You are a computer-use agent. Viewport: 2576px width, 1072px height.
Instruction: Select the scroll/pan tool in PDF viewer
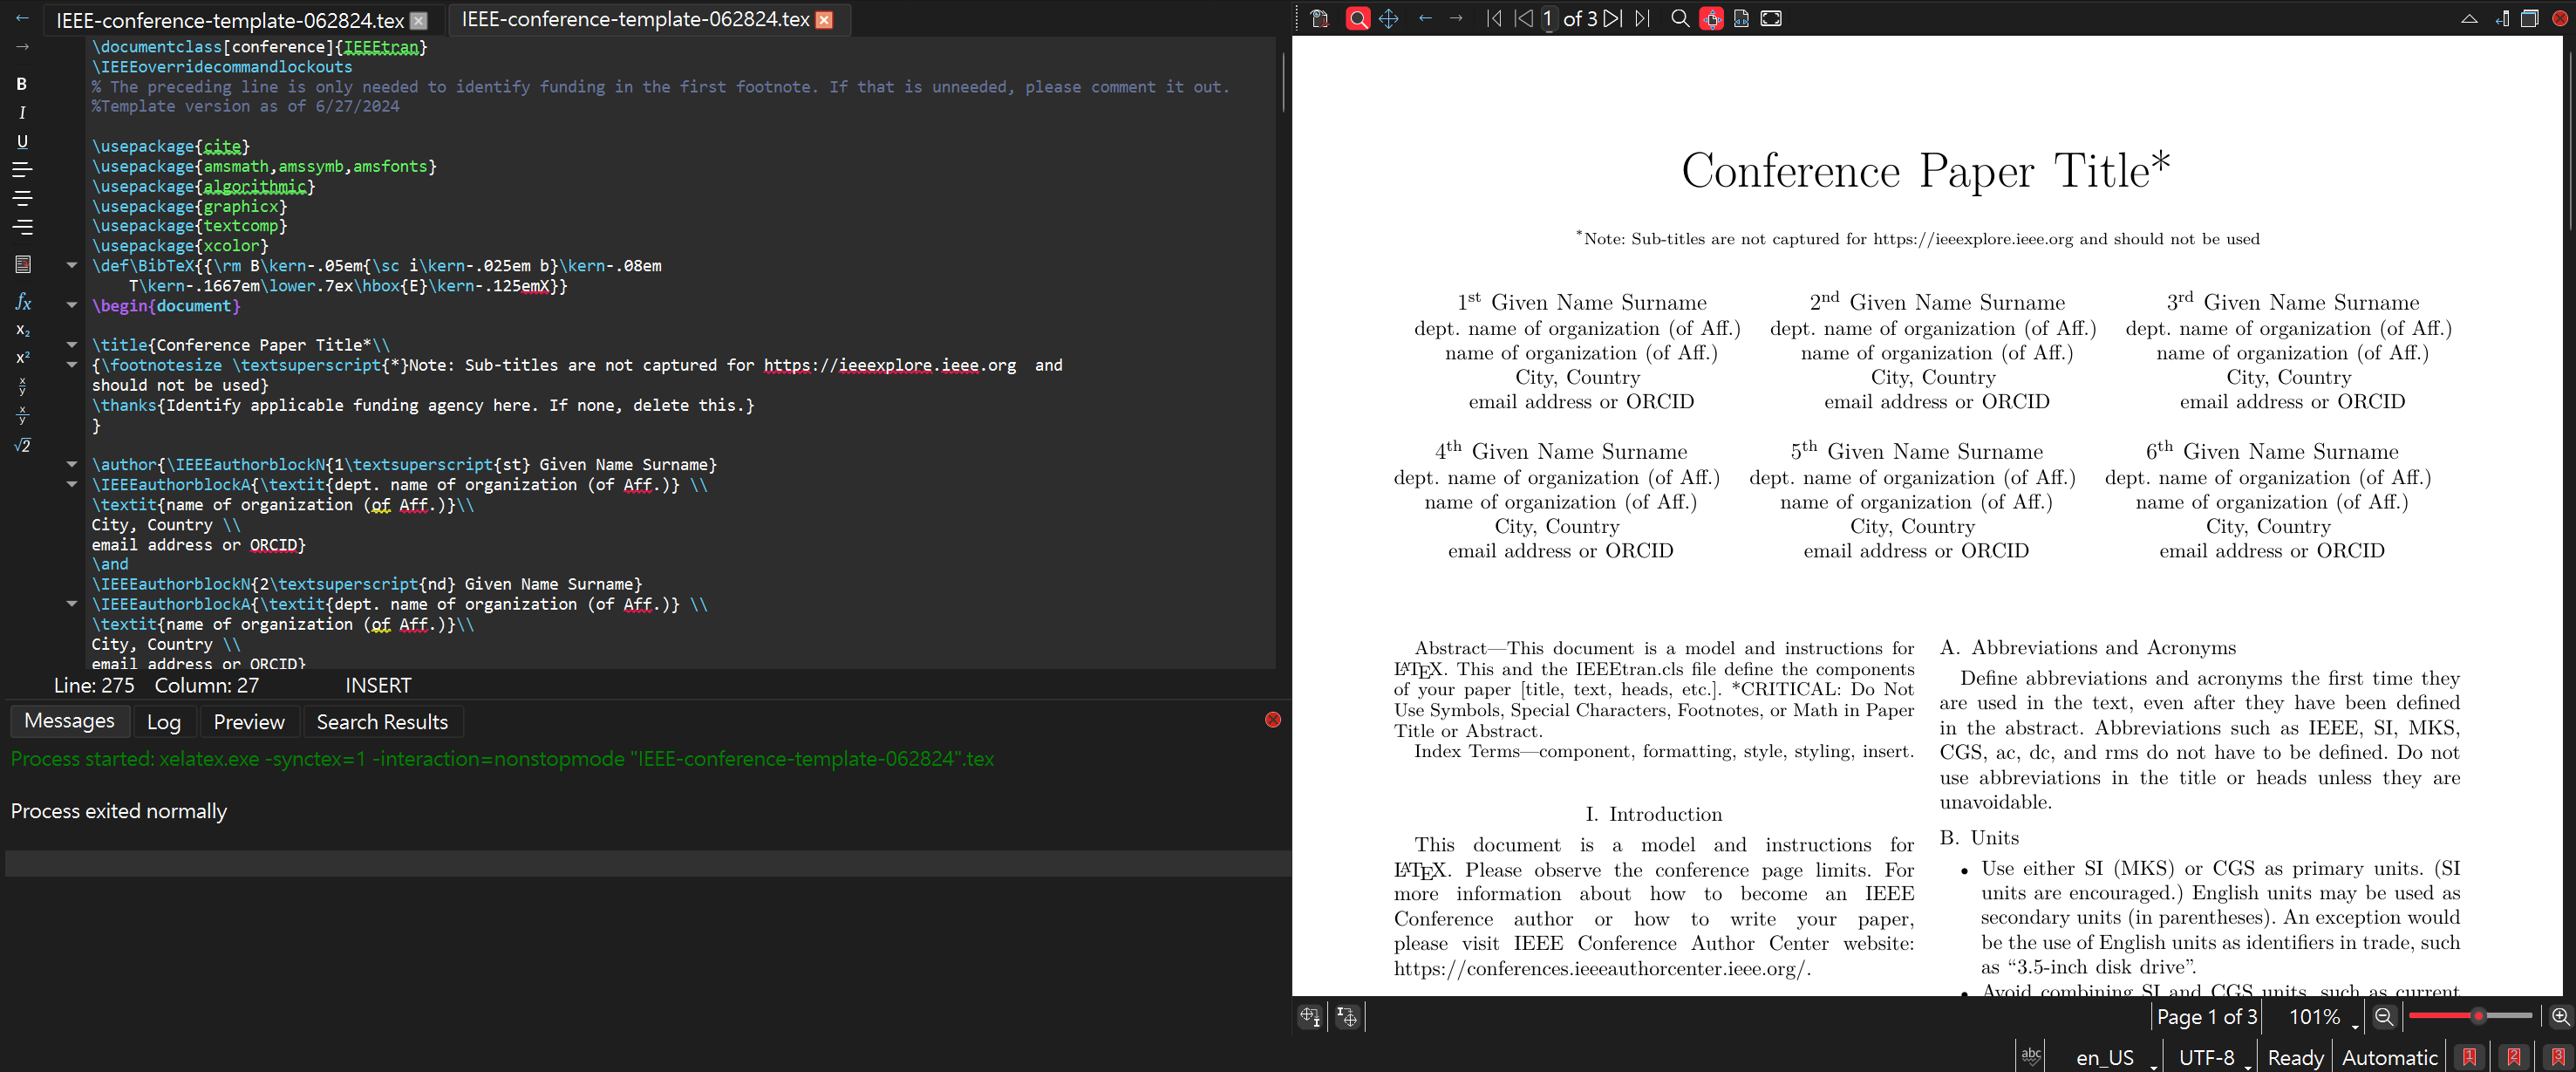tap(1388, 18)
